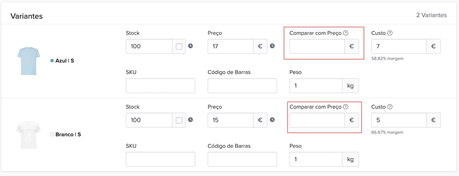This screenshot has height=176, width=459.
Task: Open help for Branco Comparar com Preço
Action: coord(346,107)
